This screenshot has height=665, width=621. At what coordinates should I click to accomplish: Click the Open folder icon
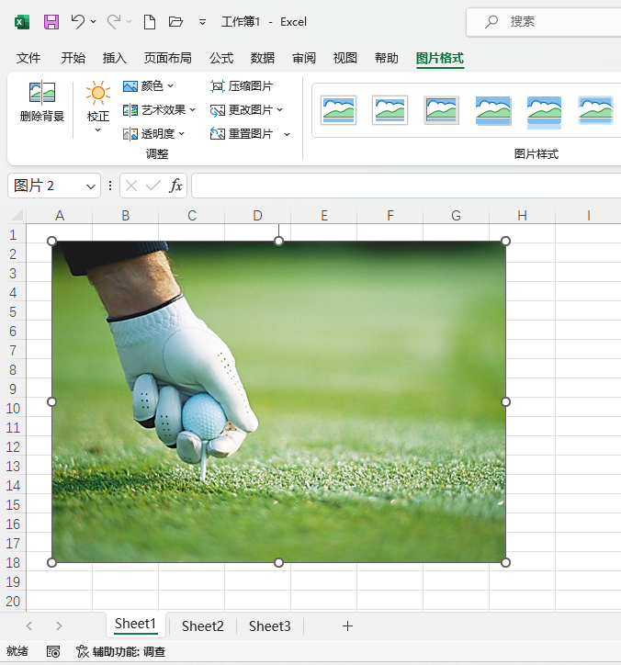click(175, 21)
